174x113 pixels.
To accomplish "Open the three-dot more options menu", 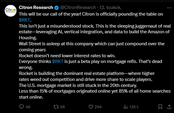I will coord(169,8).
